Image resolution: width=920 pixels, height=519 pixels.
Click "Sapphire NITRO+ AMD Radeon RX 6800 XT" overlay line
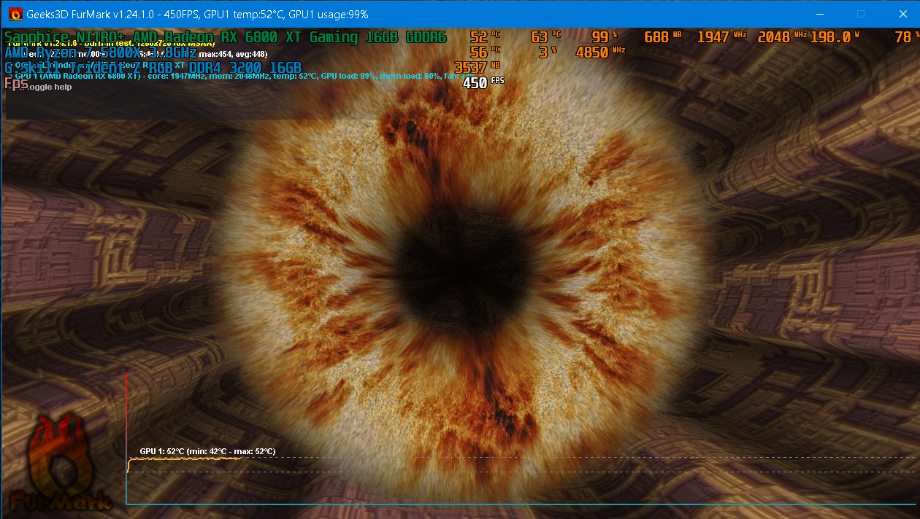[225, 37]
